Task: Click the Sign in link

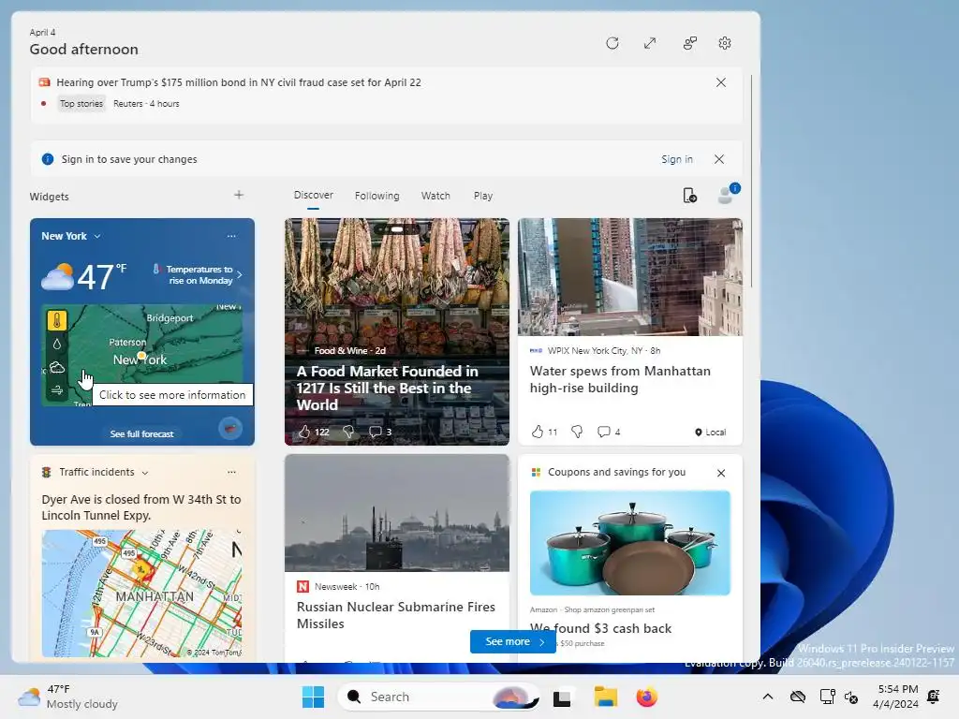Action: click(x=676, y=159)
